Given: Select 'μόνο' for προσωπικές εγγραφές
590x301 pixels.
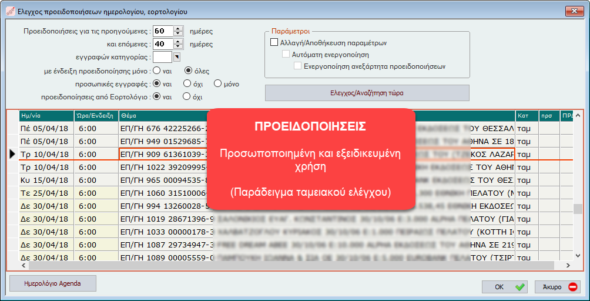Looking at the screenshot, I should point(217,83).
